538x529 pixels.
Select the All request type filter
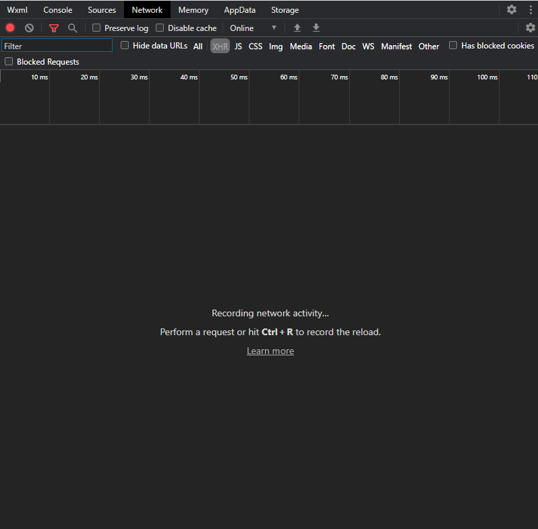coord(198,46)
